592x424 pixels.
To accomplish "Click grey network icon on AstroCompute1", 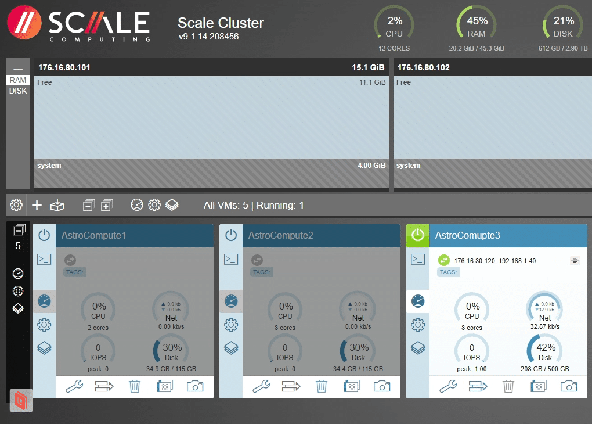I will 70,260.
